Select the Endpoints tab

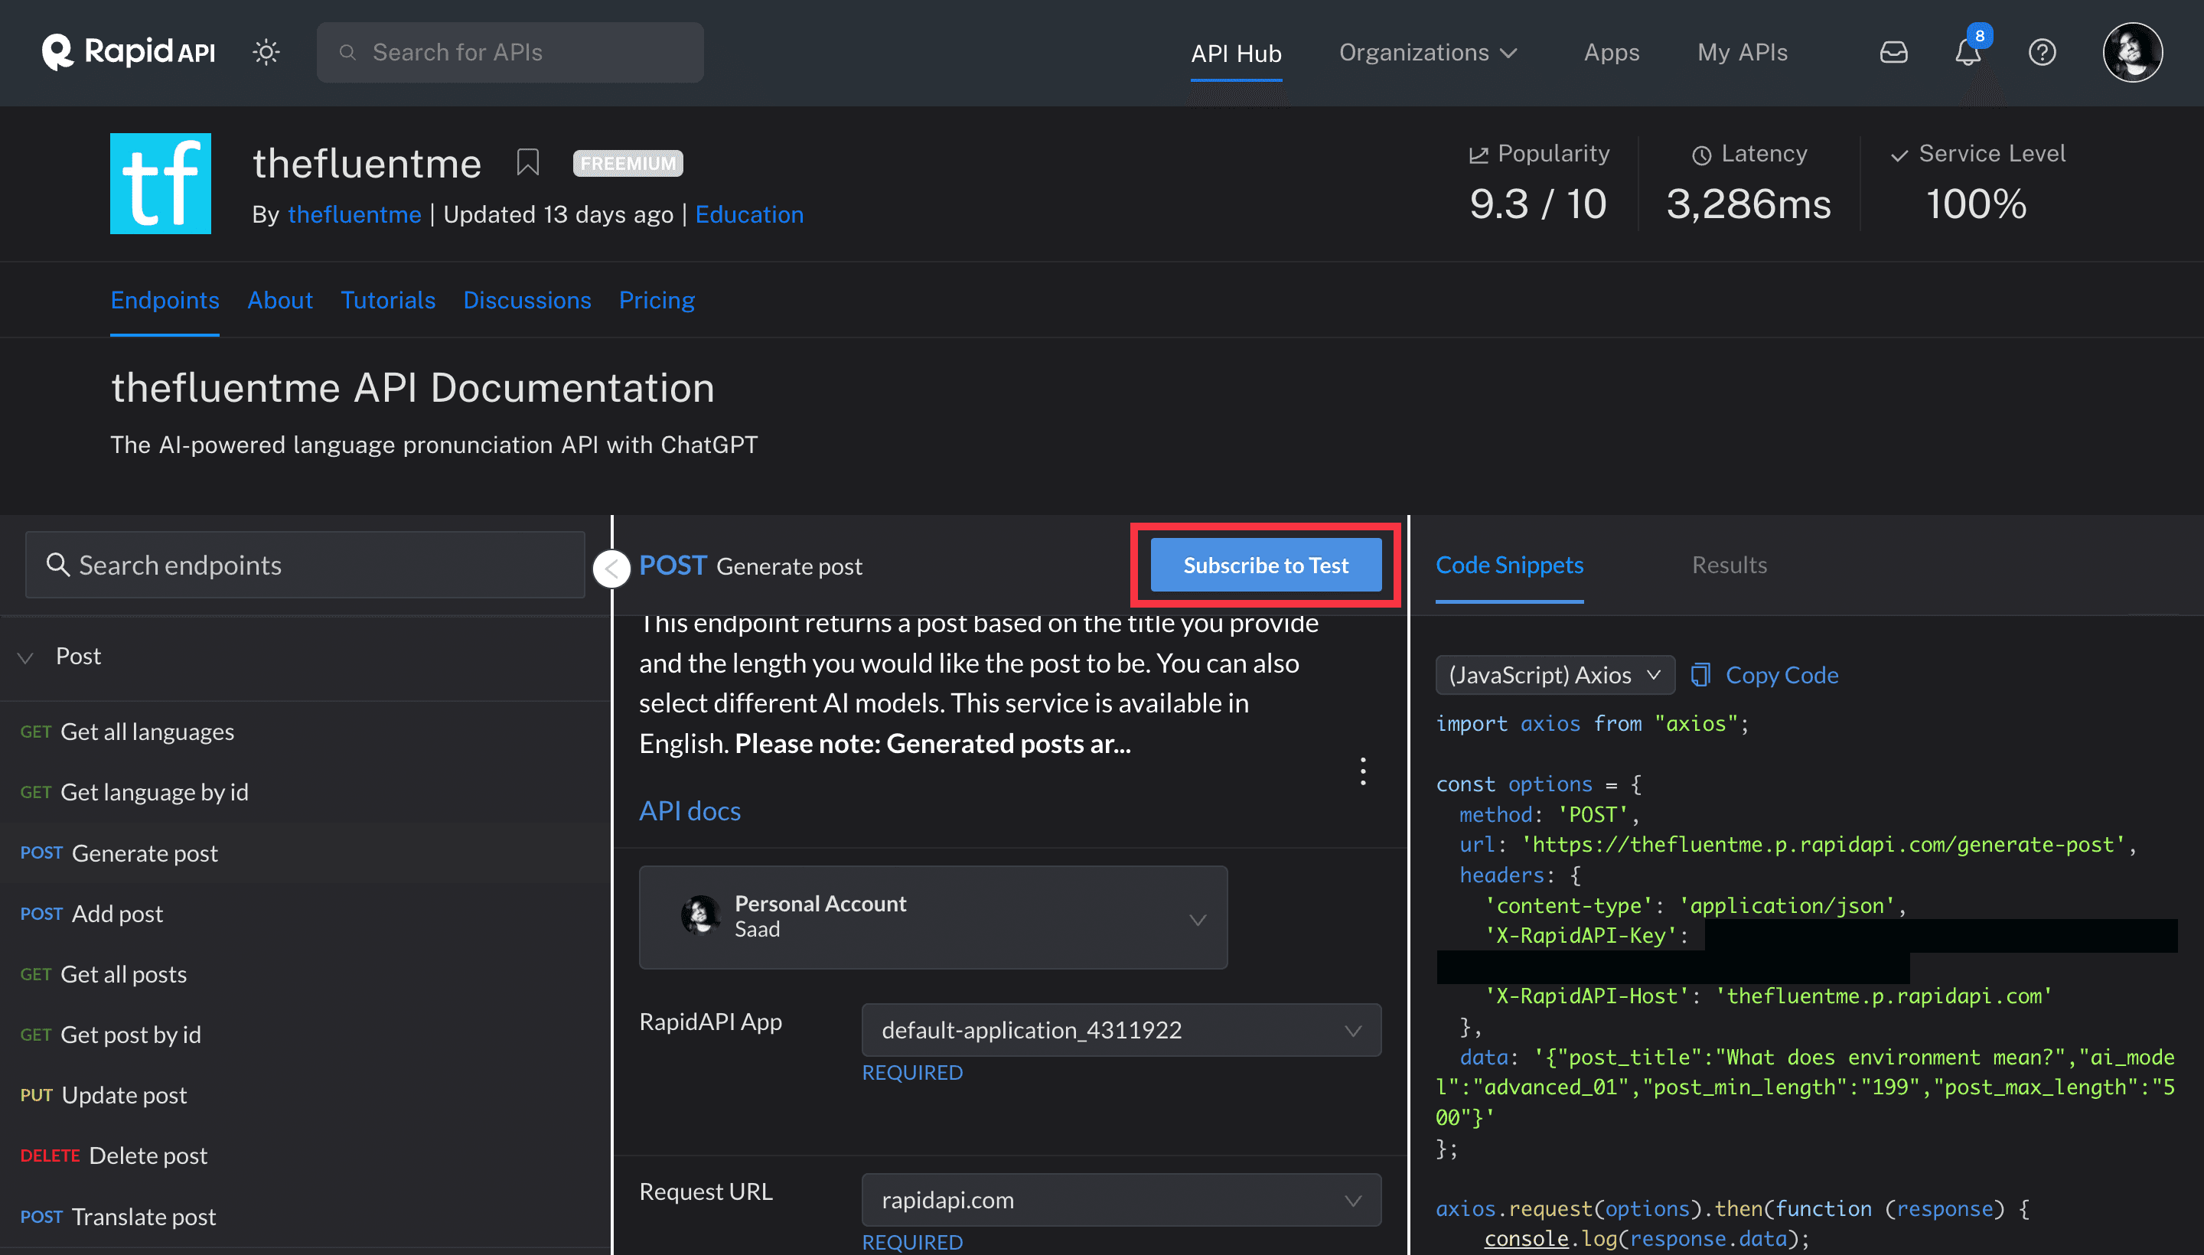(165, 299)
